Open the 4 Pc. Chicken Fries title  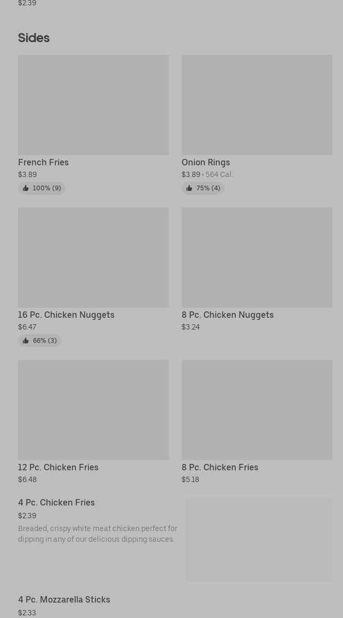[56, 502]
